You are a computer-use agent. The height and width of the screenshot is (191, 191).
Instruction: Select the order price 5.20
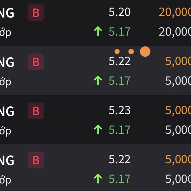(x=119, y=12)
